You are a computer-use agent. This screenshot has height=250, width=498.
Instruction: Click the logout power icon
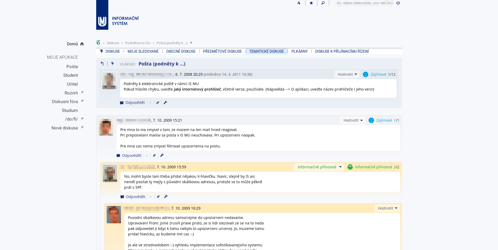coord(398,3)
